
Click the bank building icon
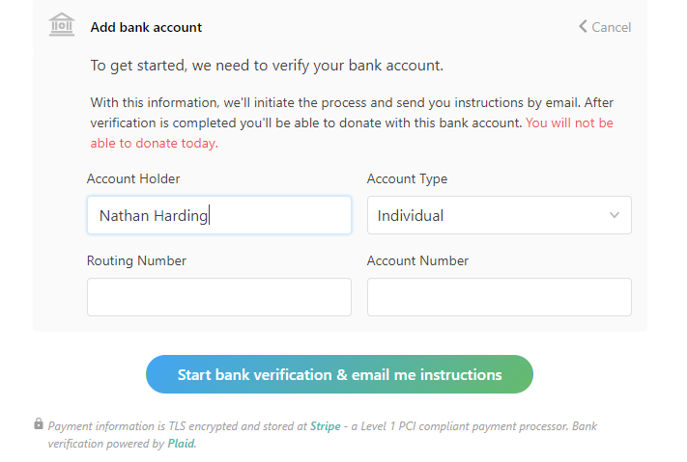[62, 26]
